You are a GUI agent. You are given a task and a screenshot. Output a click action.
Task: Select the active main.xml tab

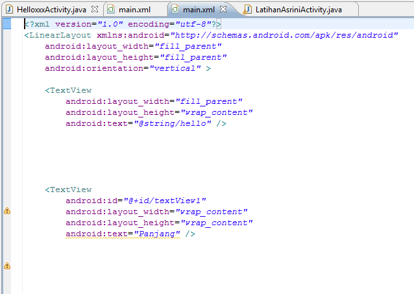(199, 10)
